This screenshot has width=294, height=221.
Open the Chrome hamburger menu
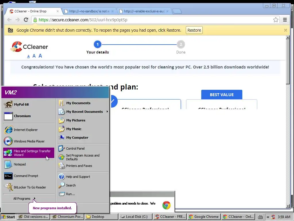[285, 20]
